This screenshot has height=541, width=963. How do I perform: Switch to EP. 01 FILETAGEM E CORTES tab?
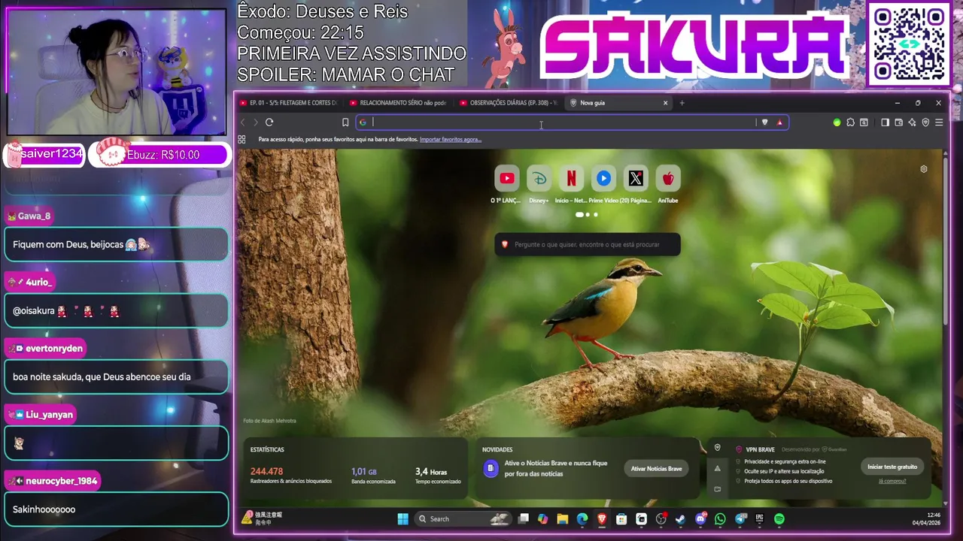pyautogui.click(x=289, y=103)
